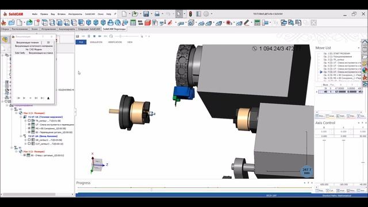Click the green calculator table icon in the left toolbar
The width and height of the screenshot is (368, 207).
pyautogui.click(x=133, y=22)
